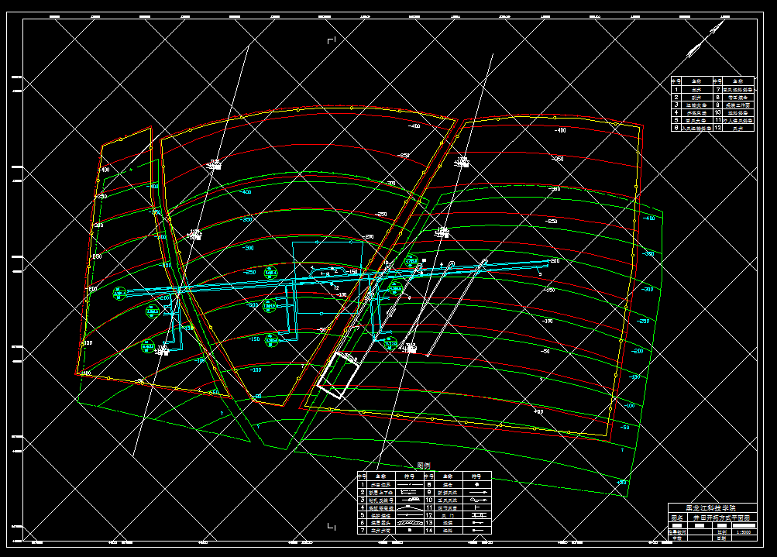Click number 12 in the upper-right table
777x557 pixels.
717,128
